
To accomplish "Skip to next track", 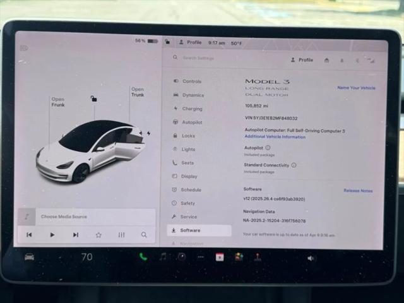I will [x=76, y=235].
